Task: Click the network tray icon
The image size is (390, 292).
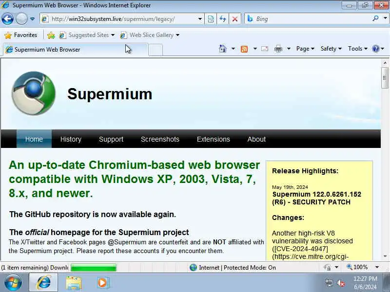Action: click(329, 283)
